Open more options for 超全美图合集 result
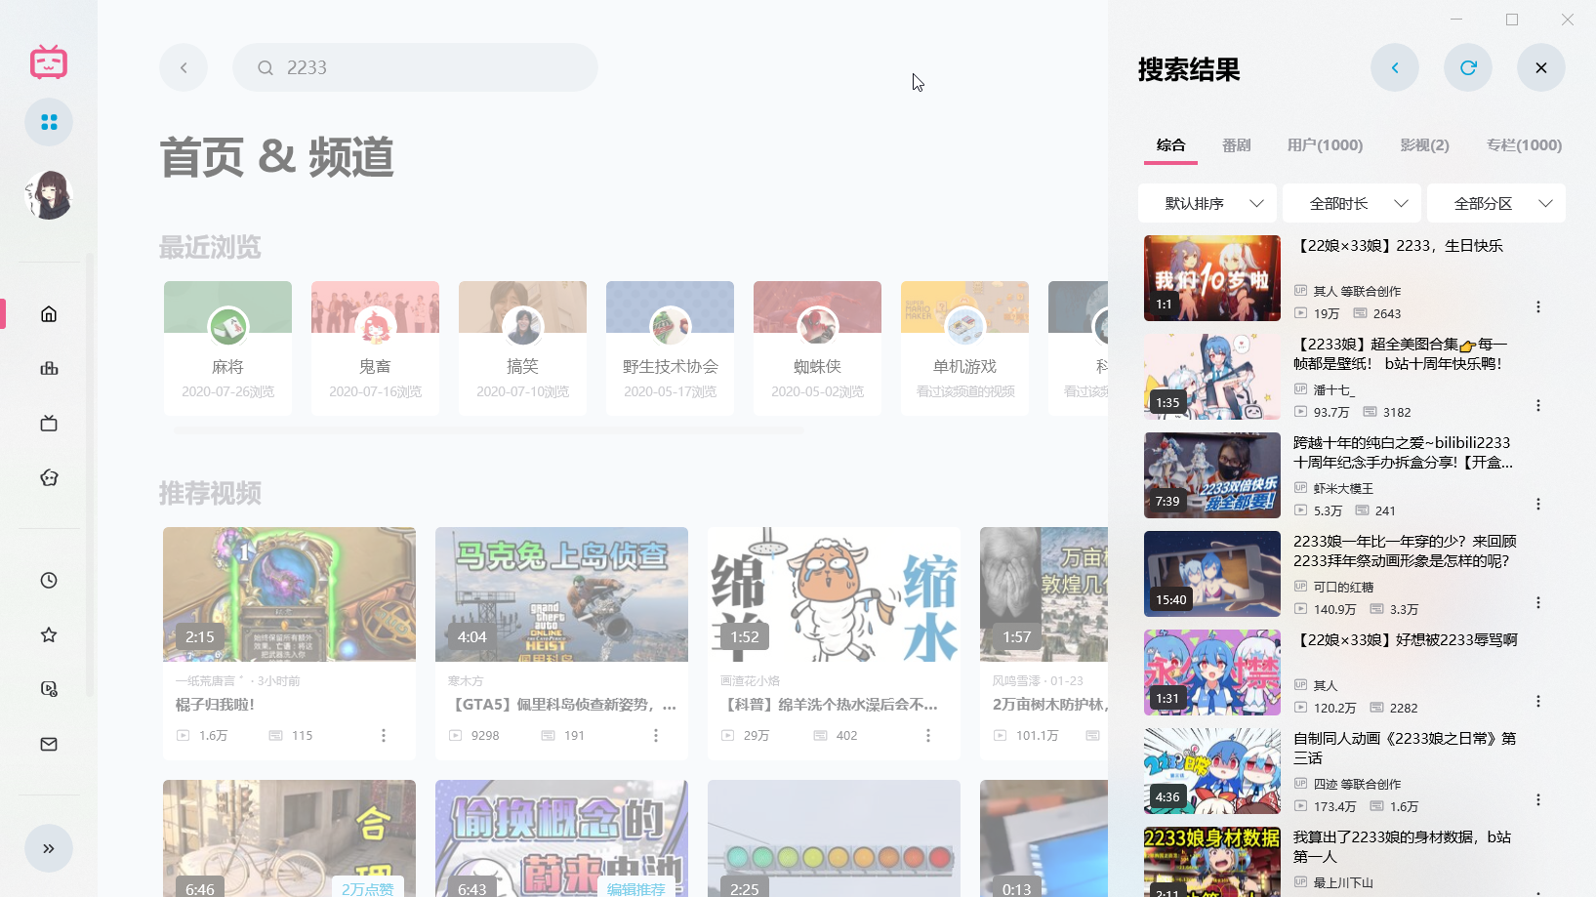This screenshot has height=897, width=1596. coord(1538,406)
